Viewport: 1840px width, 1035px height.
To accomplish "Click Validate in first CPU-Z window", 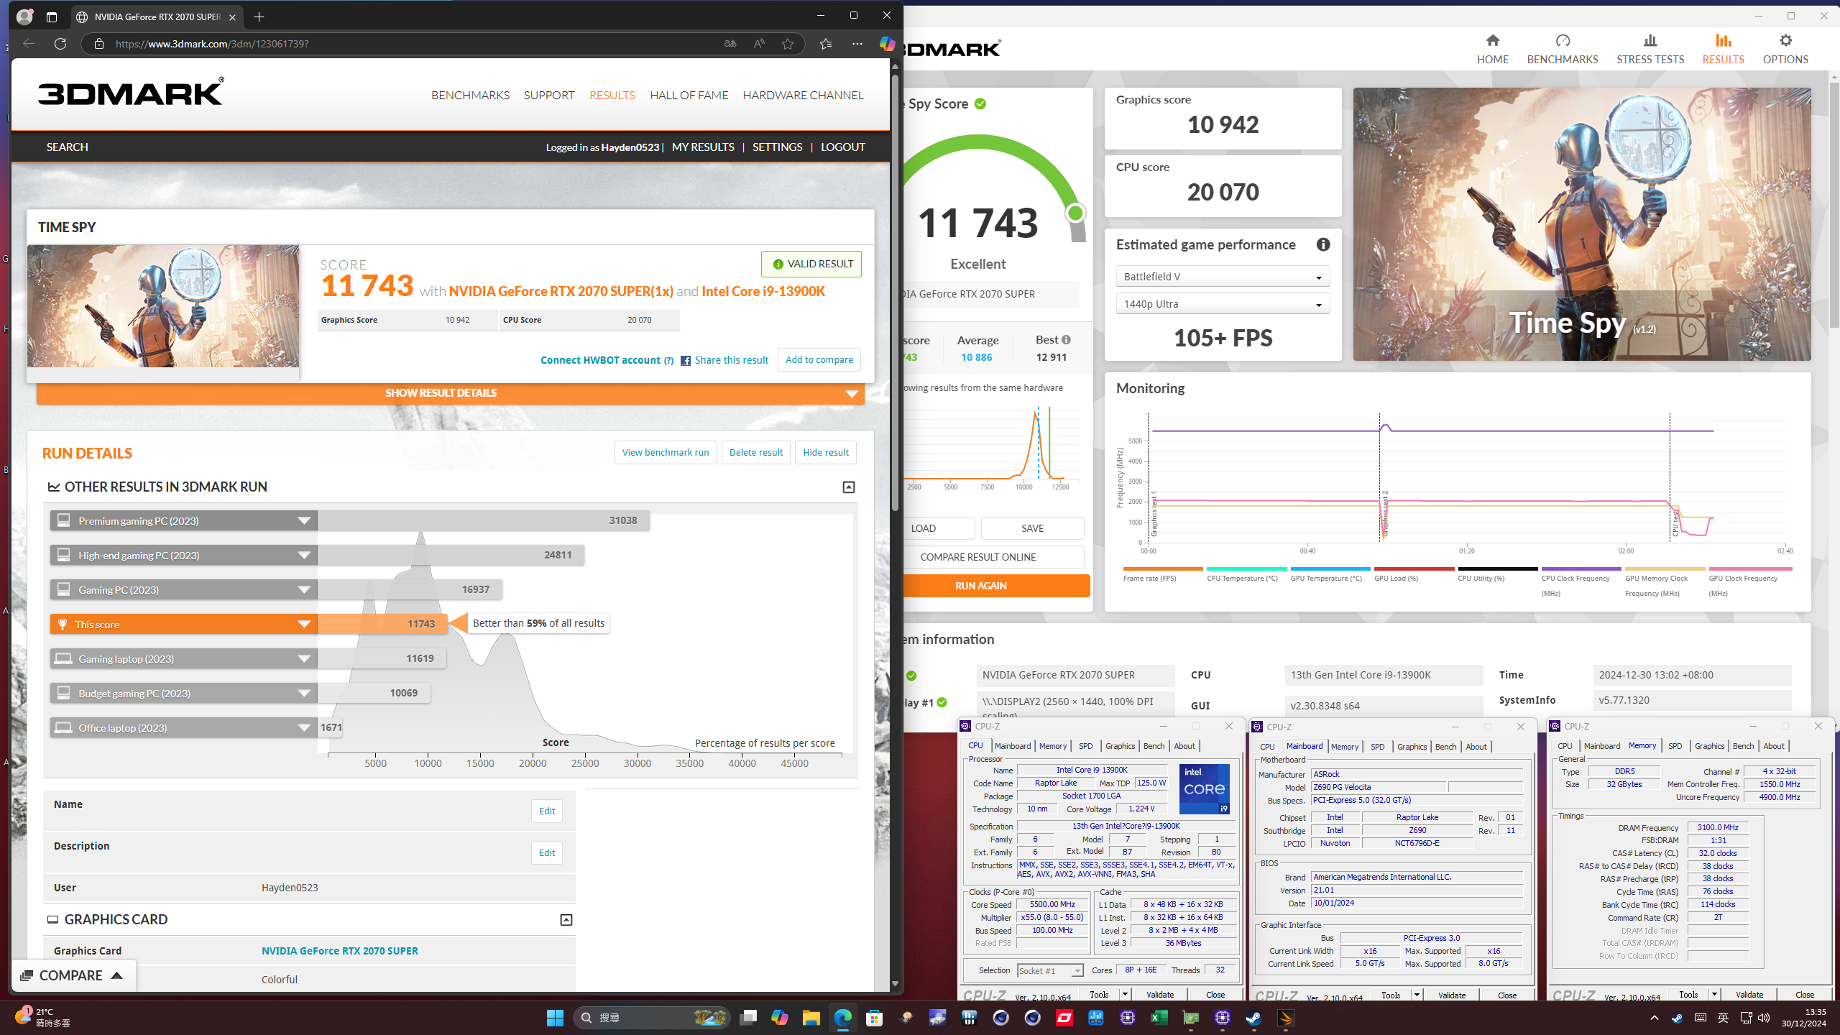I will pos(1159,995).
